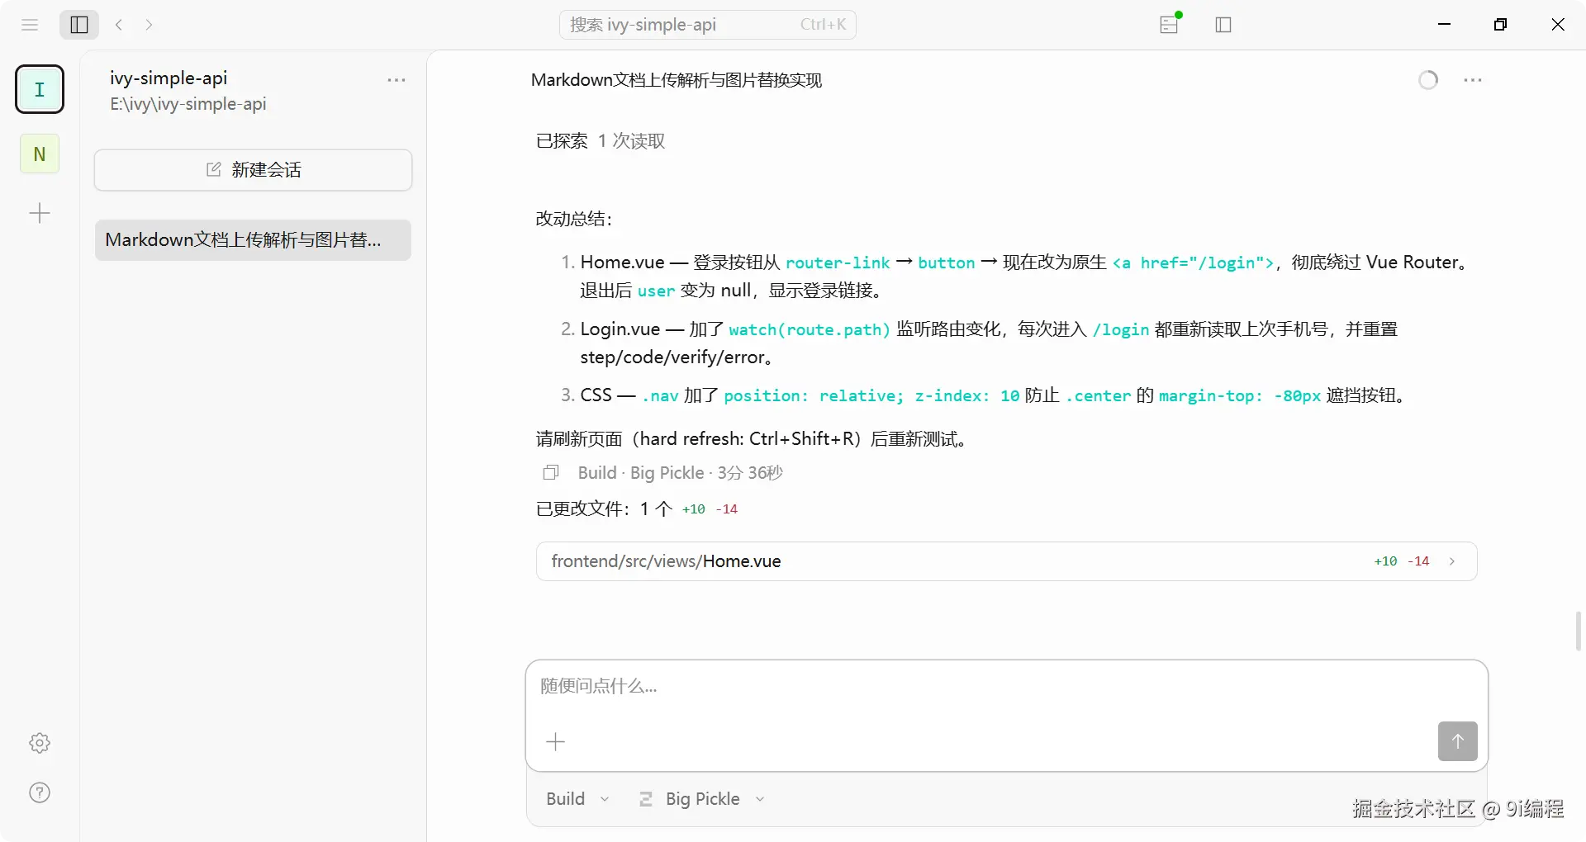Click the ivy-simple-api project name
This screenshot has width=1586, height=842.
click(x=169, y=78)
